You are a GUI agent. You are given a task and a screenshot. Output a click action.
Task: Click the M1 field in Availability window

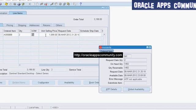pyautogui.click(x=128, y=56)
